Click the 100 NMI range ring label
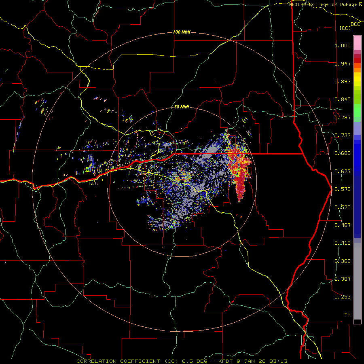The image size is (364, 364). click(x=182, y=32)
